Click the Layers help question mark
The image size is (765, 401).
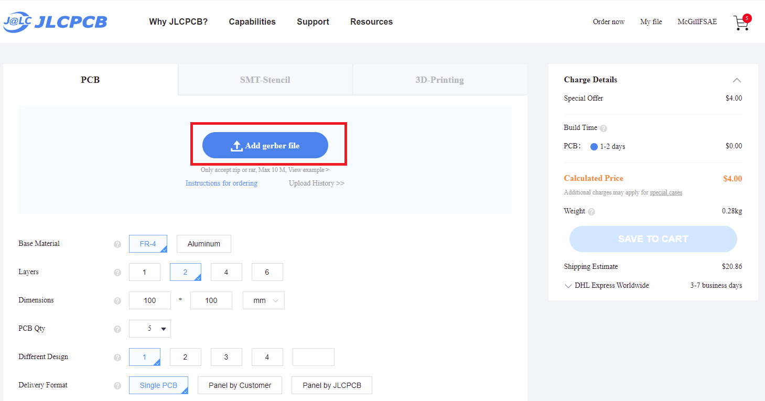pyautogui.click(x=117, y=273)
